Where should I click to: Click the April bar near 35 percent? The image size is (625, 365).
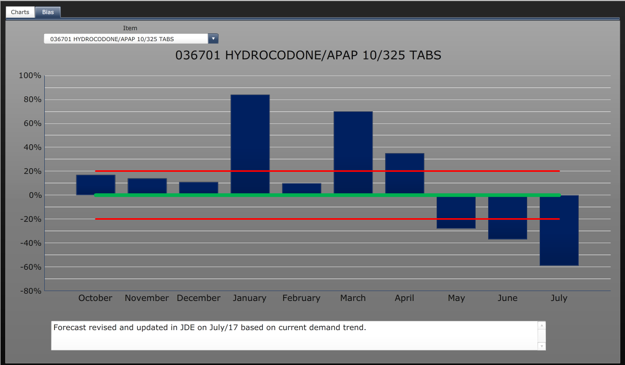tap(404, 174)
